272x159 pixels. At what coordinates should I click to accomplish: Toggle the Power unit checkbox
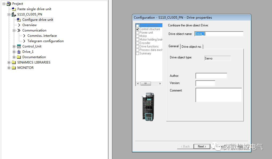click(x=138, y=33)
